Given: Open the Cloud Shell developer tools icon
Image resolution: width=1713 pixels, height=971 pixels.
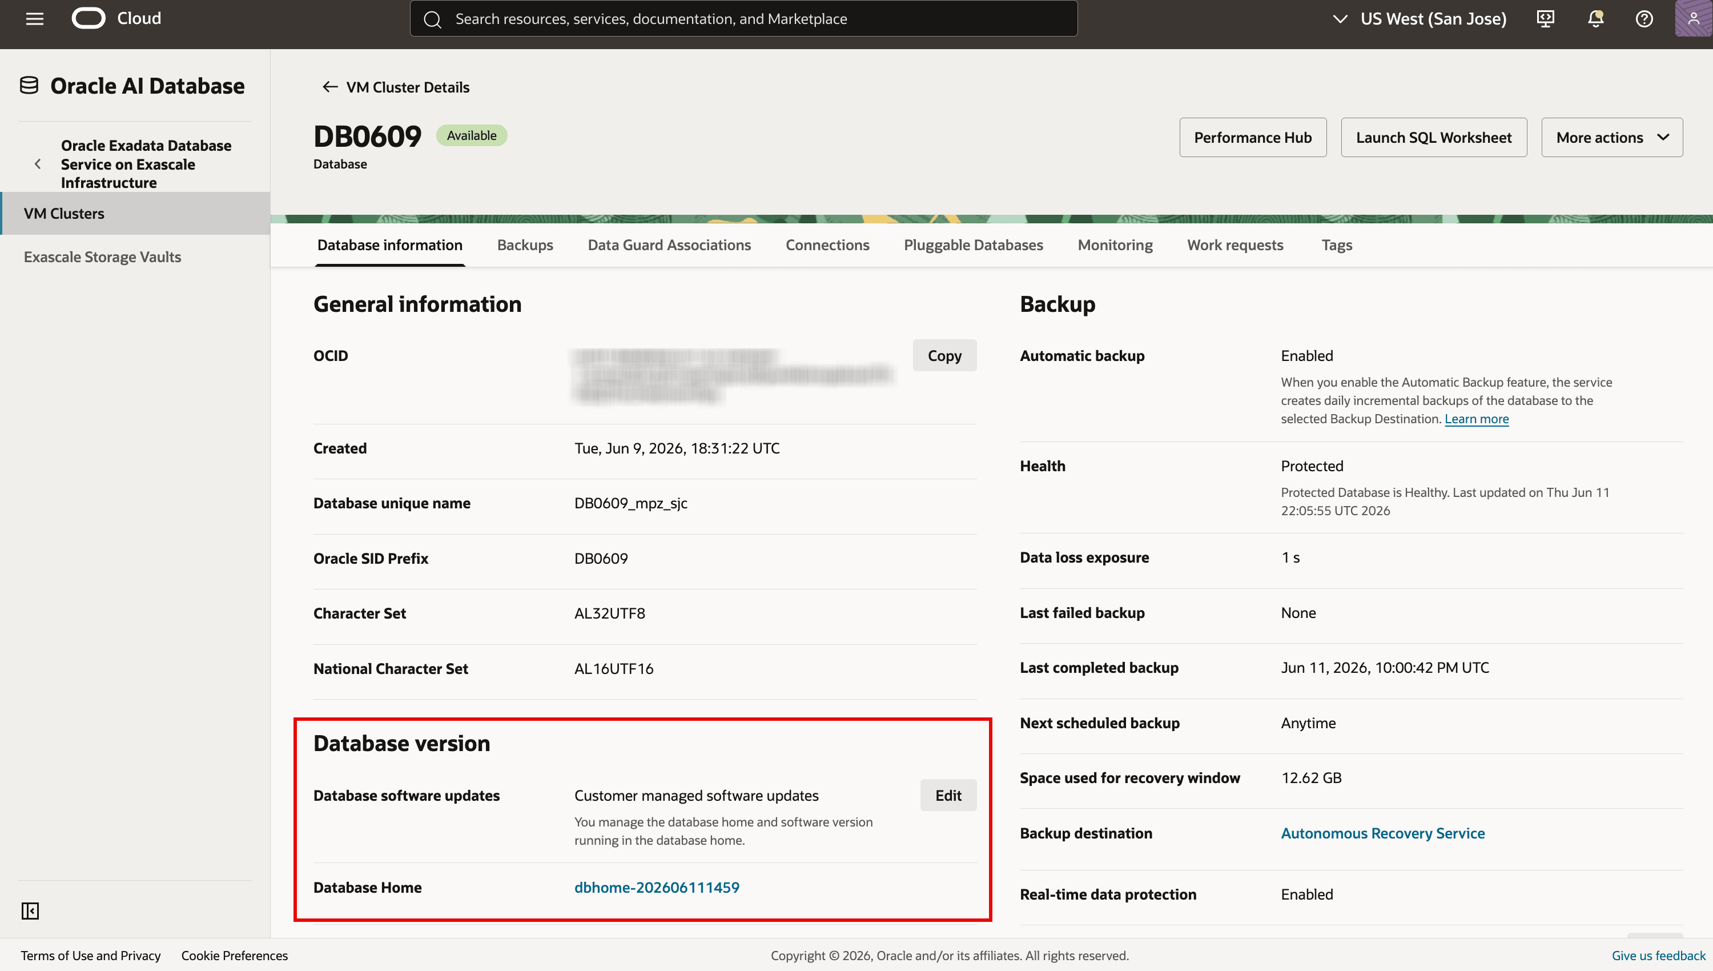Looking at the screenshot, I should tap(1546, 19).
